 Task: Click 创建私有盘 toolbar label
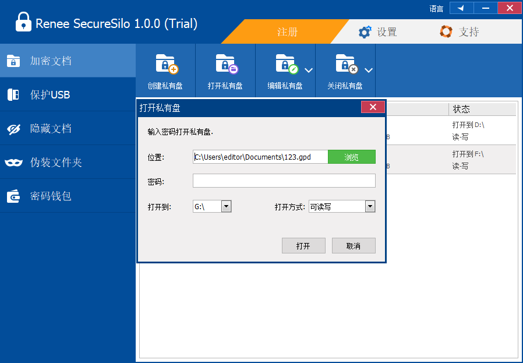(x=165, y=86)
